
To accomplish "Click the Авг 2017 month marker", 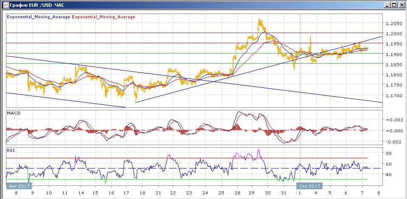I will pos(19,186).
